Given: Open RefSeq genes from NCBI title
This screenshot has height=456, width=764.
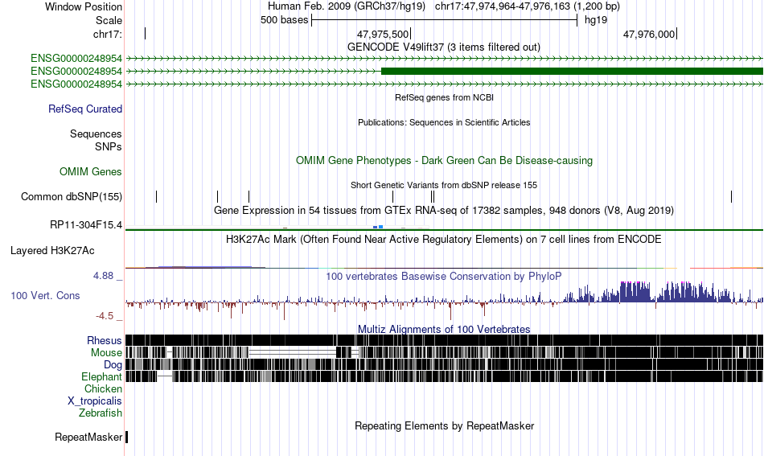Looking at the screenshot, I should (444, 97).
